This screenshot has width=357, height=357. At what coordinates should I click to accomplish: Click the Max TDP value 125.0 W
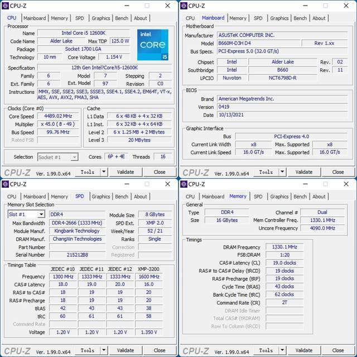click(120, 41)
